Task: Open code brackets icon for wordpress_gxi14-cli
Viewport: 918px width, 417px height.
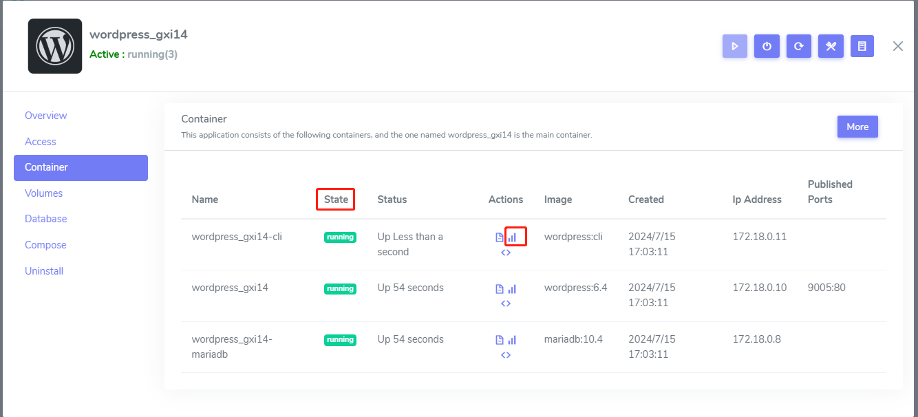Action: pos(506,253)
